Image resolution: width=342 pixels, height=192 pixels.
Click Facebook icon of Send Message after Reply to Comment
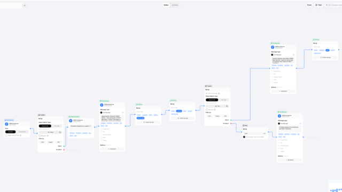point(102,105)
